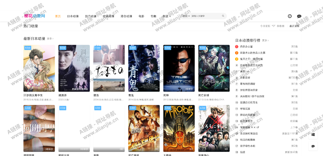Expand the 频道 dropdown menu
Viewport: 323px width, 156px height.
click(x=167, y=16)
